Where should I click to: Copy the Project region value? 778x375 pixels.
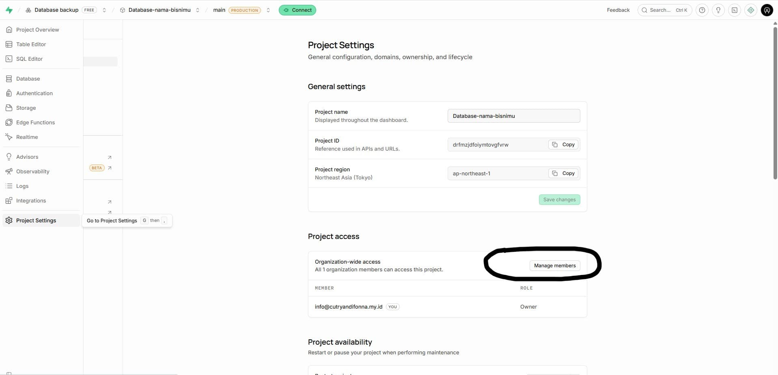563,173
